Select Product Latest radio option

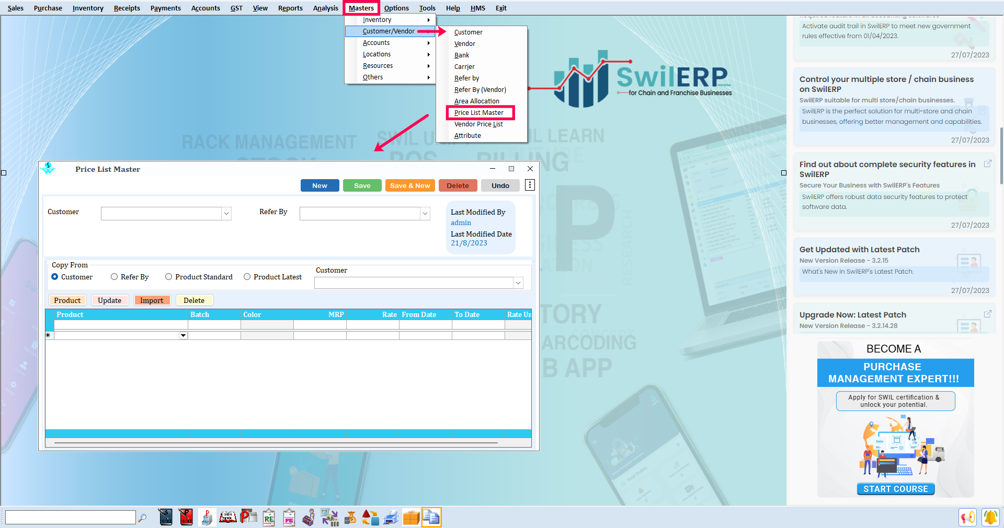pos(247,277)
